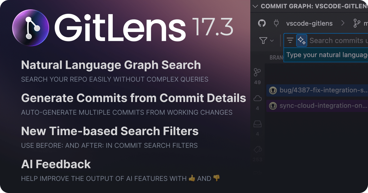Click the branches count icon showing 49
Image resolution: width=368 pixels, height=193 pixels.
257,73
